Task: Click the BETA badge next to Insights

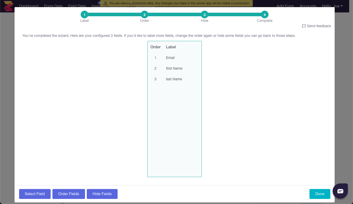Action: pyautogui.click(x=99, y=3)
